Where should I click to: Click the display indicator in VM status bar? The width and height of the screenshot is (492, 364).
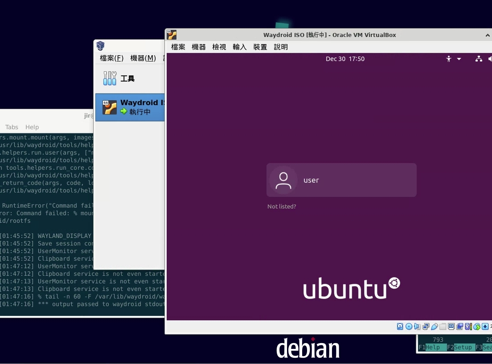(x=451, y=327)
